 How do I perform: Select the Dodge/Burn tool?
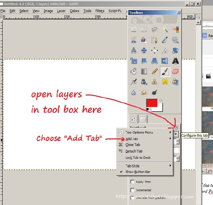pyautogui.click(x=154, y=92)
